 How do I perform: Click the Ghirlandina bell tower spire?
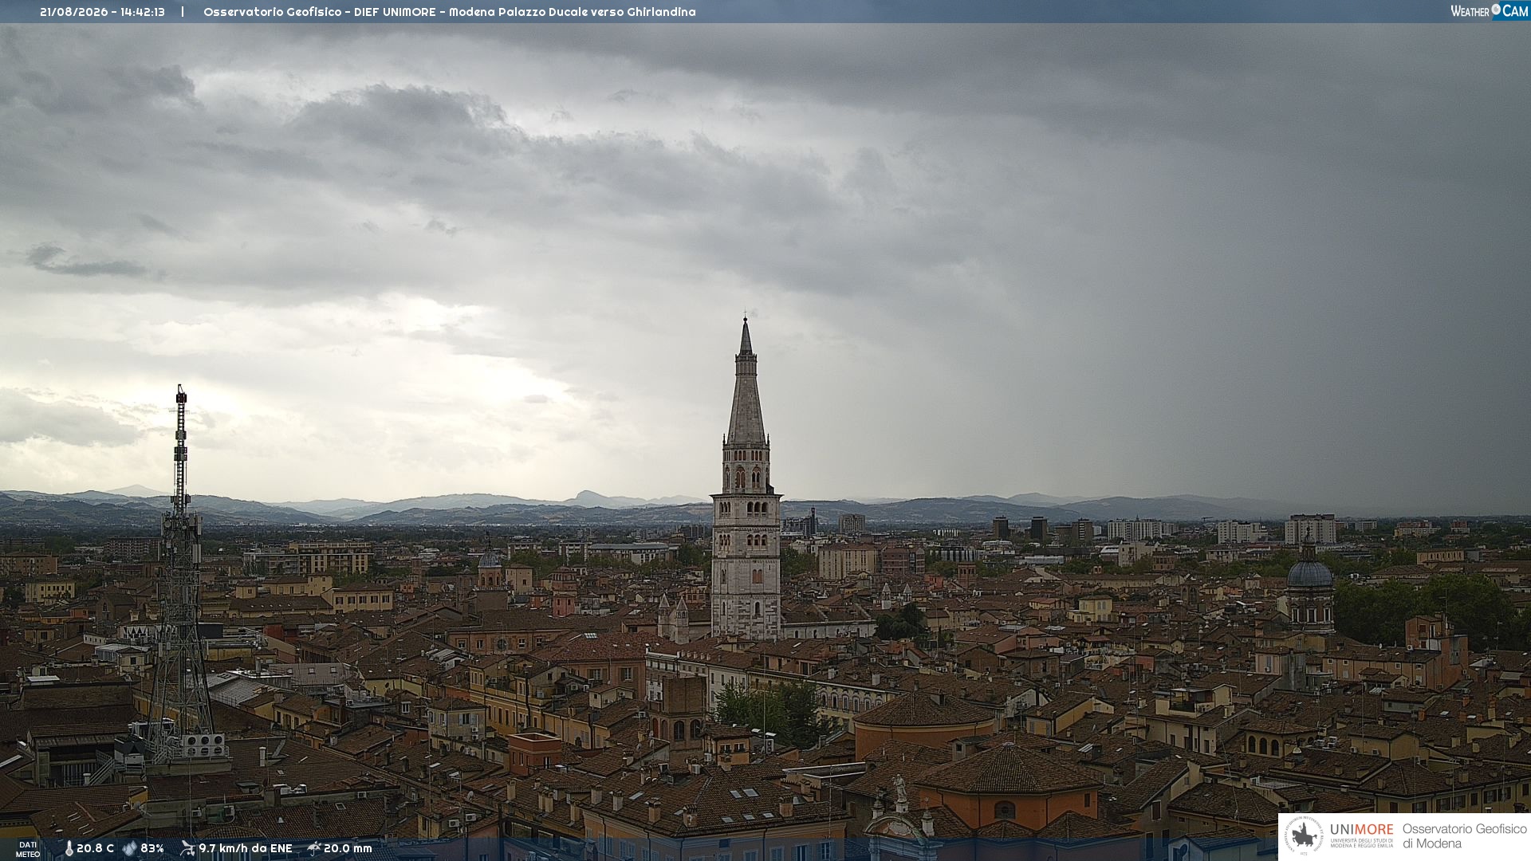tap(746, 383)
